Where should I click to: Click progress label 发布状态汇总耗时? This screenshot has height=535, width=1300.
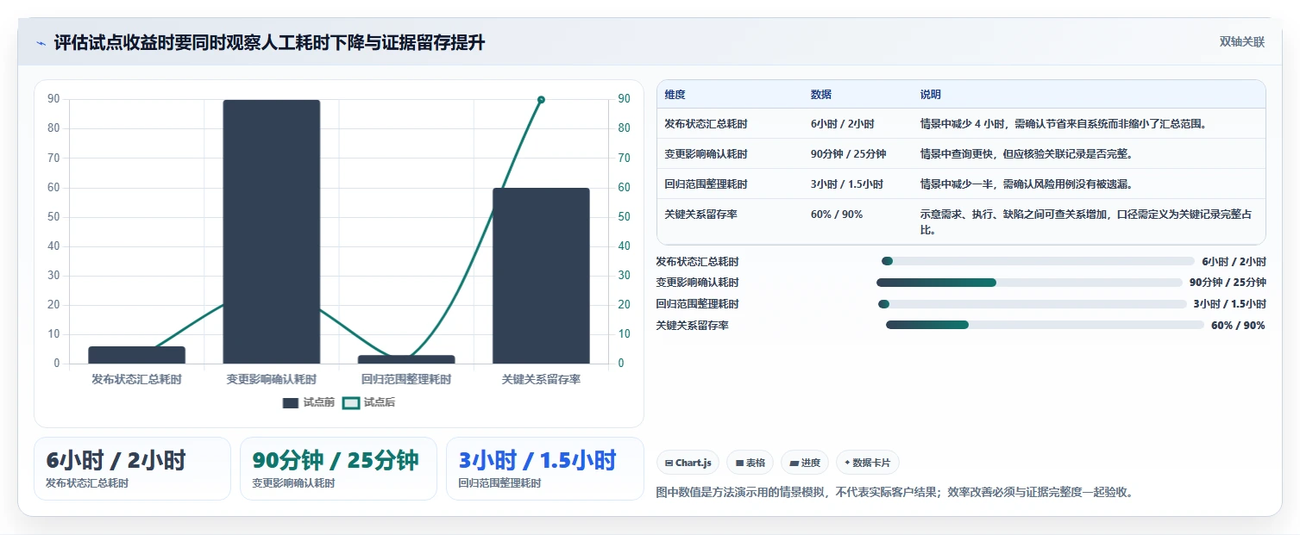click(697, 262)
